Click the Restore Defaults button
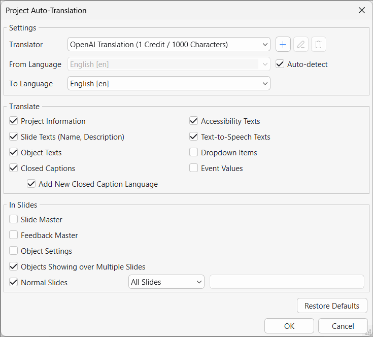The height and width of the screenshot is (337, 373). coord(332,306)
